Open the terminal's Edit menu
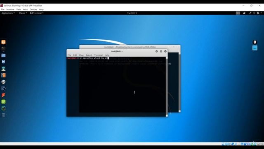The image size is (264, 149). (75, 55)
